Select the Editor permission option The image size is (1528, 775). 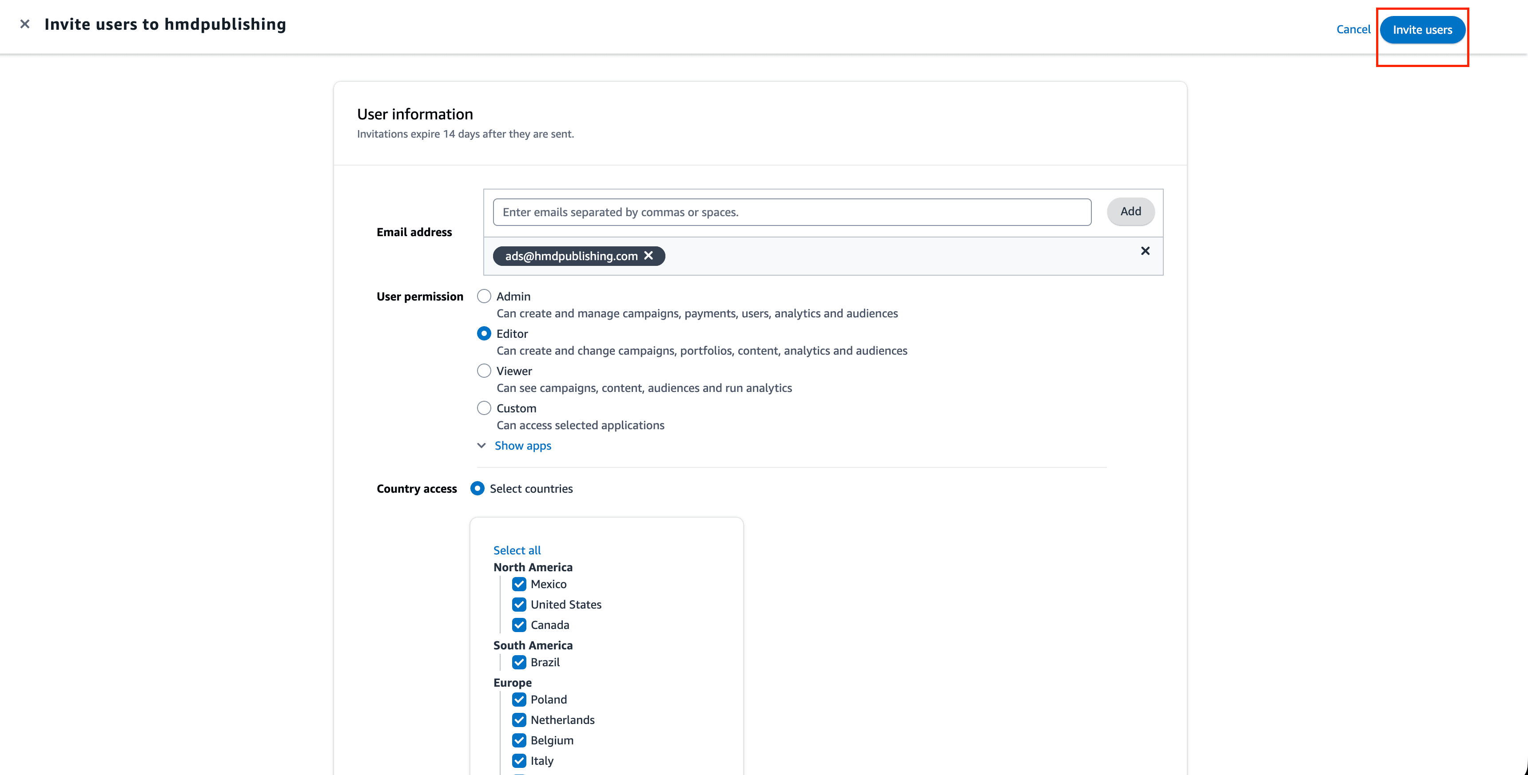pyautogui.click(x=484, y=333)
